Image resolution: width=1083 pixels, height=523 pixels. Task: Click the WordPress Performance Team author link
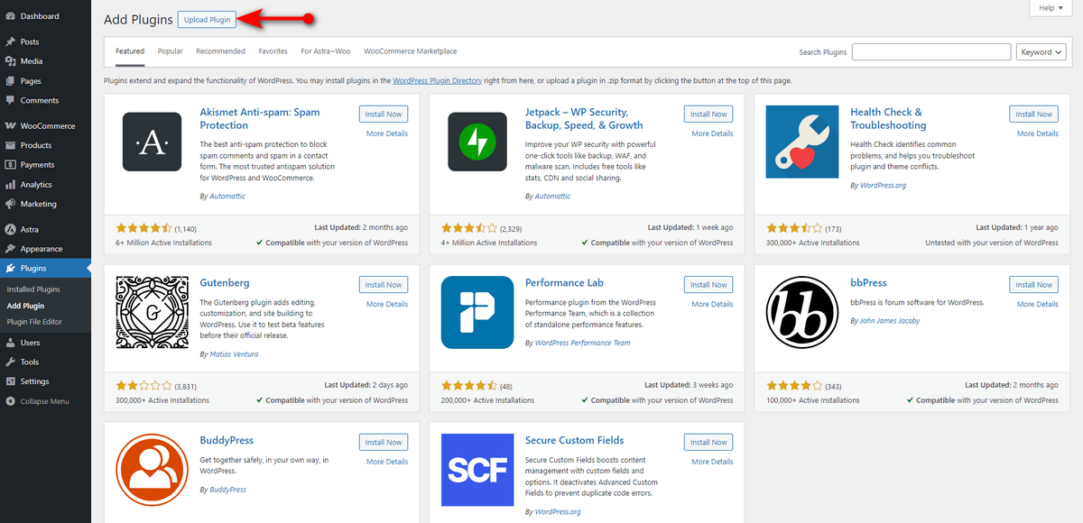tap(583, 343)
